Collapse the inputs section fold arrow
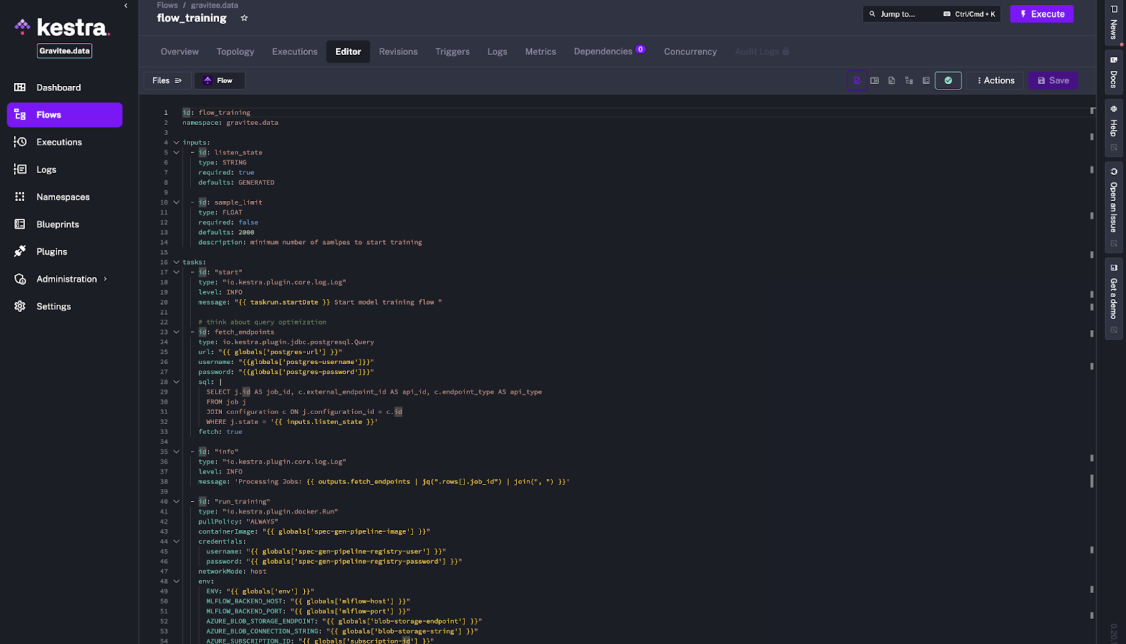This screenshot has width=1126, height=644. click(x=176, y=142)
